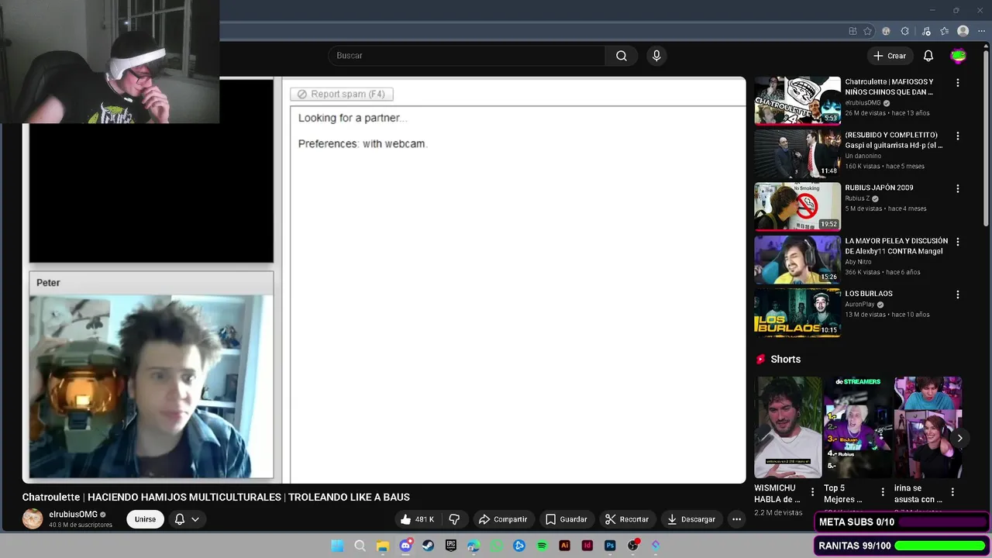Open WhatsApp from taskbar
Screen dimensions: 992x558
click(x=497, y=546)
